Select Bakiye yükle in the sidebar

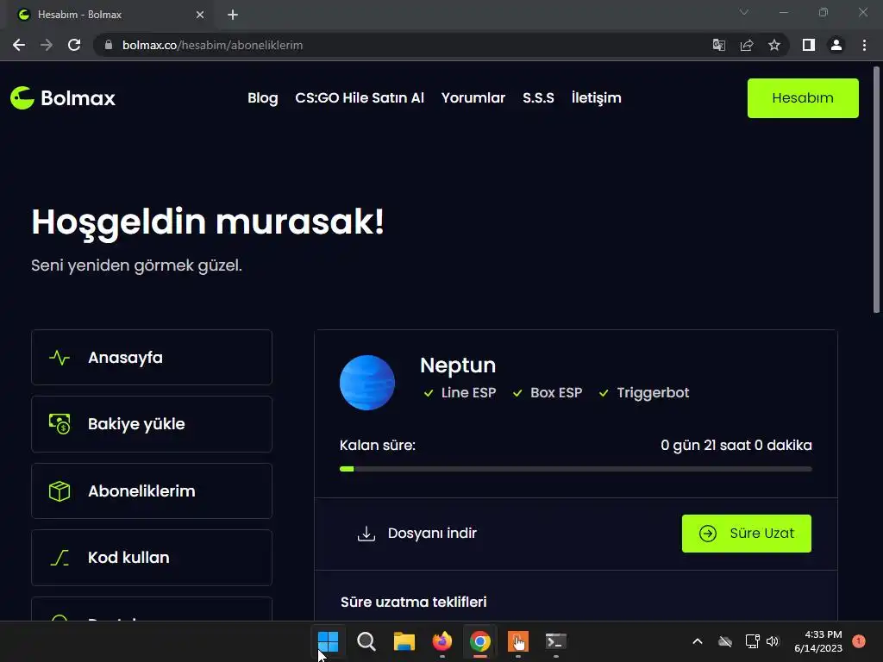click(x=152, y=424)
